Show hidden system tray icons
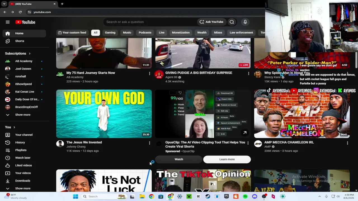This screenshot has height=201, width=358. (319, 197)
